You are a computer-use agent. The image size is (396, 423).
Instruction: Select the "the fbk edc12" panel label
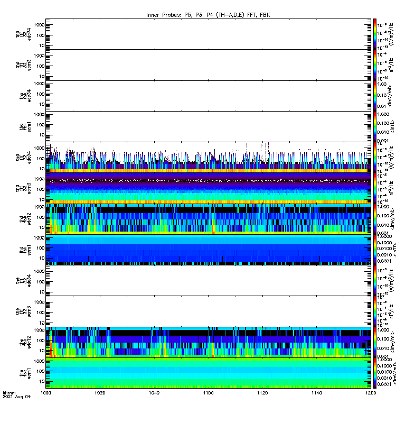25,342
